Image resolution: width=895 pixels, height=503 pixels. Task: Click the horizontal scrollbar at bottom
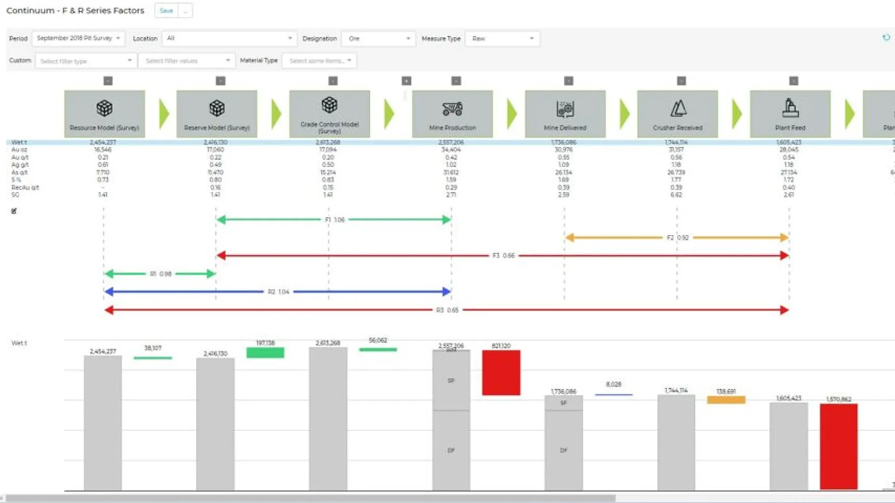310,498
